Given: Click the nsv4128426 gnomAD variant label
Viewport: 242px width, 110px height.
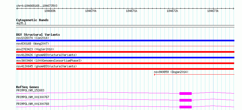Looking at the screenshot, I should 46,55.
